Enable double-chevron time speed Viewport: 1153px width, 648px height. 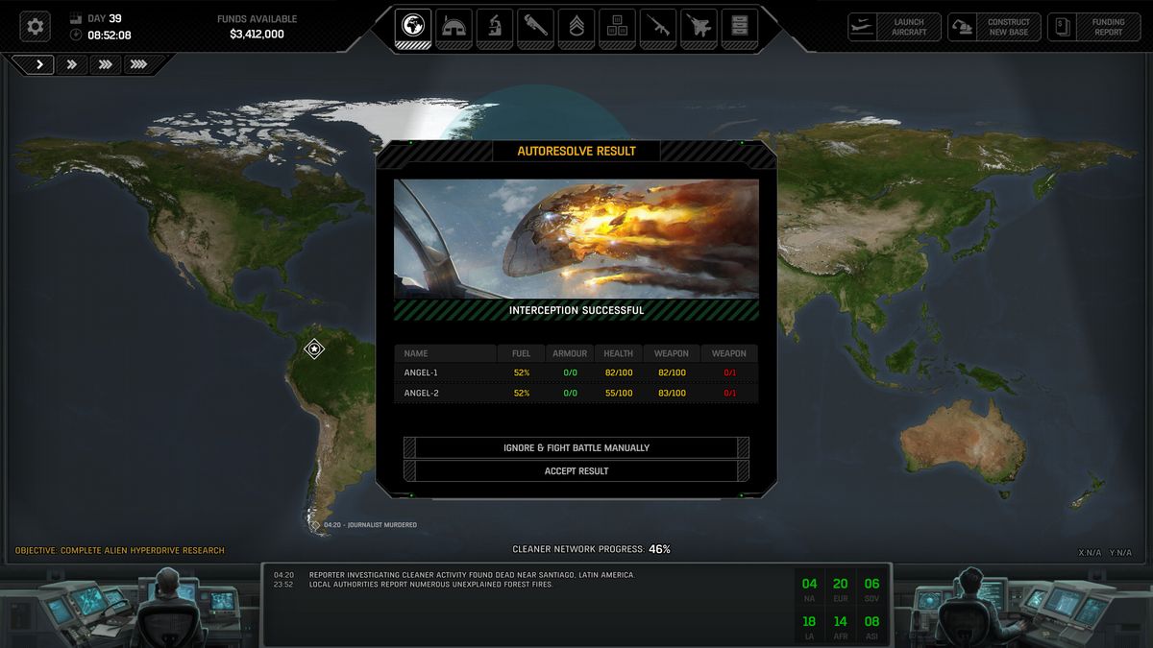tap(72, 64)
